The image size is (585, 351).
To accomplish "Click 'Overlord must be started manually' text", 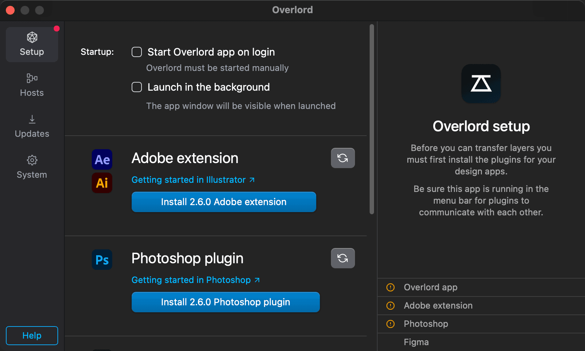I will 218,68.
